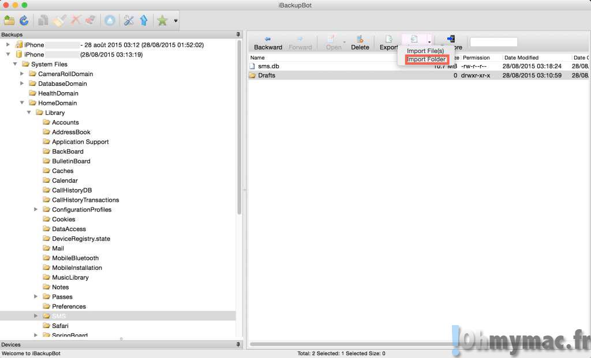Select the Calendar folder

[65, 180]
